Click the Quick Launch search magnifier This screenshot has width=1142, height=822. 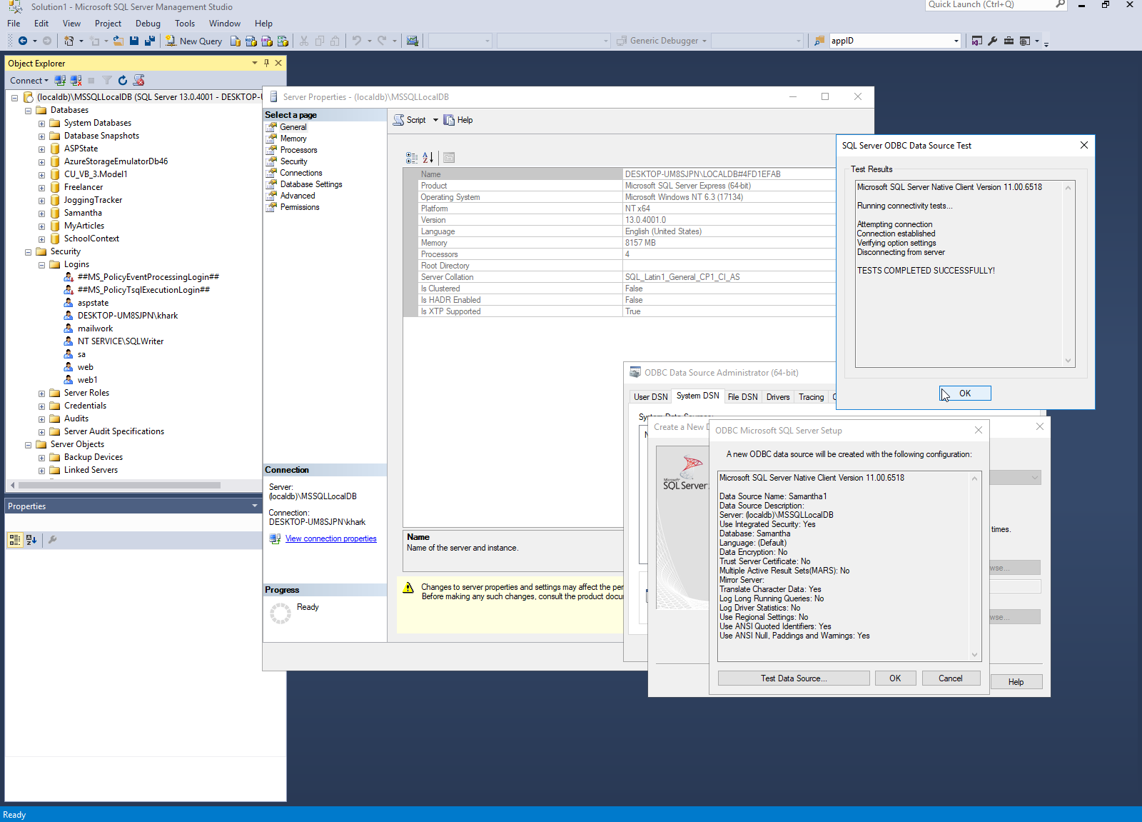[1060, 4]
